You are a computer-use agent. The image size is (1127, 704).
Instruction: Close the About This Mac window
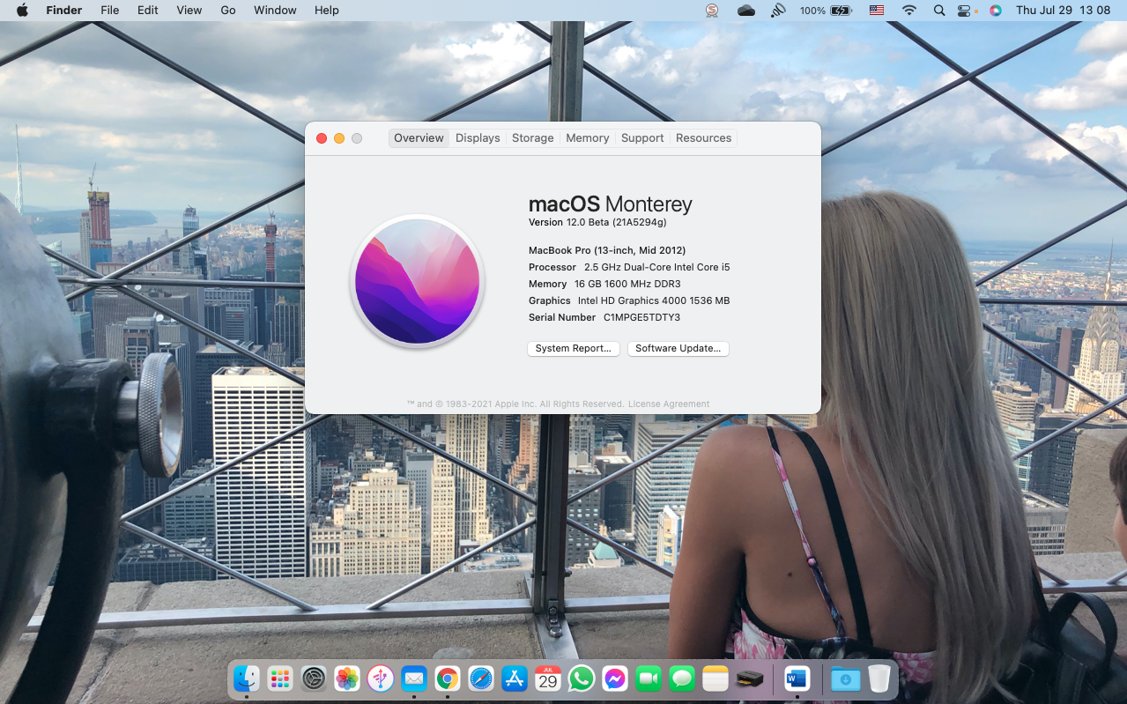click(322, 138)
